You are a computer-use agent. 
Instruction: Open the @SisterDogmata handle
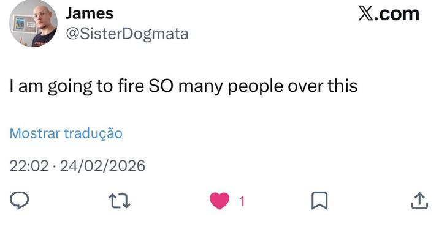tap(127, 34)
